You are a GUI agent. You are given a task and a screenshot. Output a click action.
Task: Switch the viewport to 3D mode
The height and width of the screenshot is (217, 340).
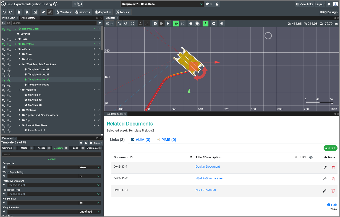coord(183,24)
